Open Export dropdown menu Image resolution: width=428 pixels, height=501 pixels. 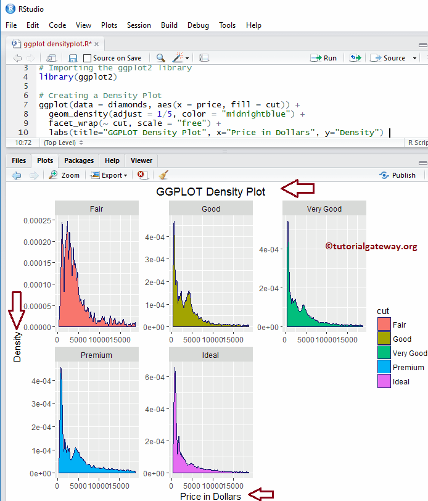[x=109, y=175]
